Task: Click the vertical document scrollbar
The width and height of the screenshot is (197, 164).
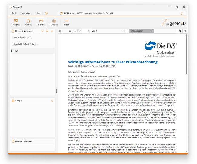Action: (x=186, y=55)
